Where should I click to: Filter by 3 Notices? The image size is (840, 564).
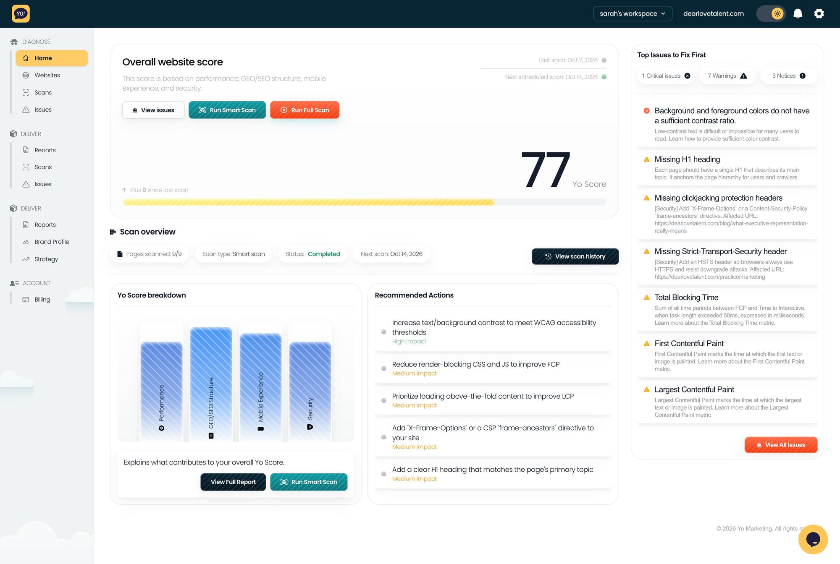(789, 76)
